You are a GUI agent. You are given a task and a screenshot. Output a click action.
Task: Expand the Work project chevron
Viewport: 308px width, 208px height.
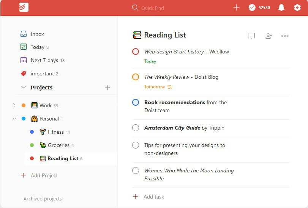(14, 105)
